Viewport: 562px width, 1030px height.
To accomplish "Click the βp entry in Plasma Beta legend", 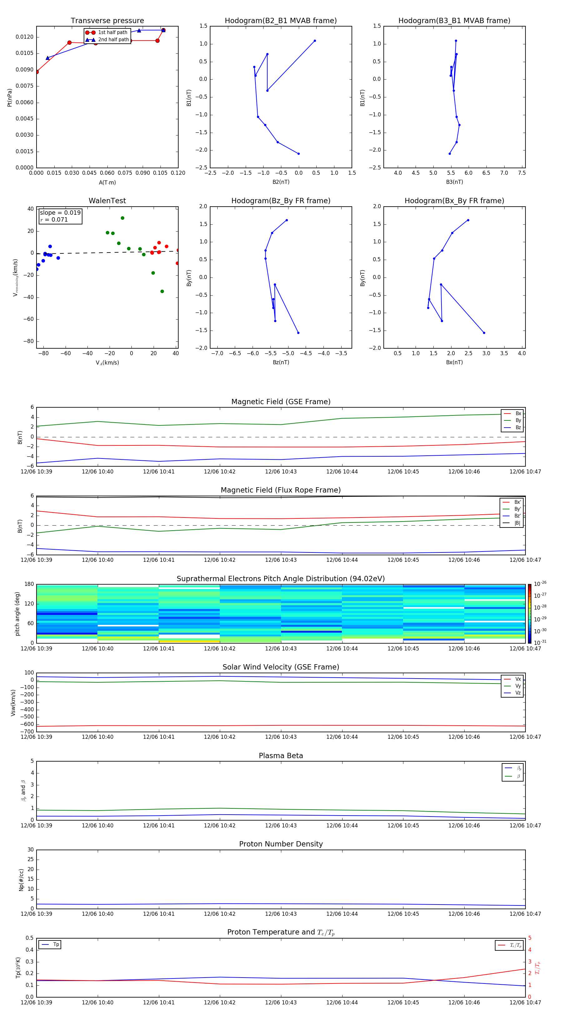I will click(x=513, y=768).
